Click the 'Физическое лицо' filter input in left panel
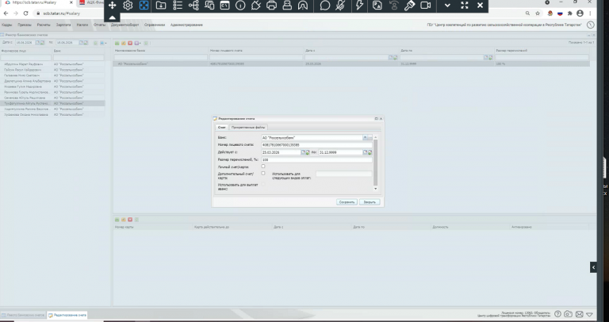The width and height of the screenshot is (609, 322). click(x=25, y=57)
